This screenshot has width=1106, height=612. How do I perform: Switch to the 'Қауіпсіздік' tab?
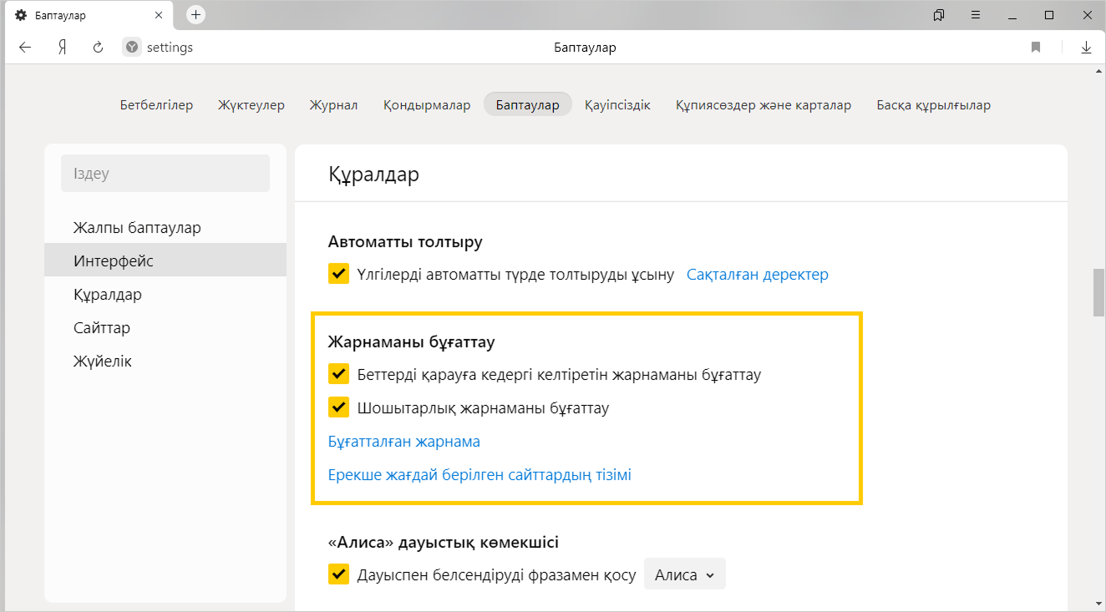(617, 105)
